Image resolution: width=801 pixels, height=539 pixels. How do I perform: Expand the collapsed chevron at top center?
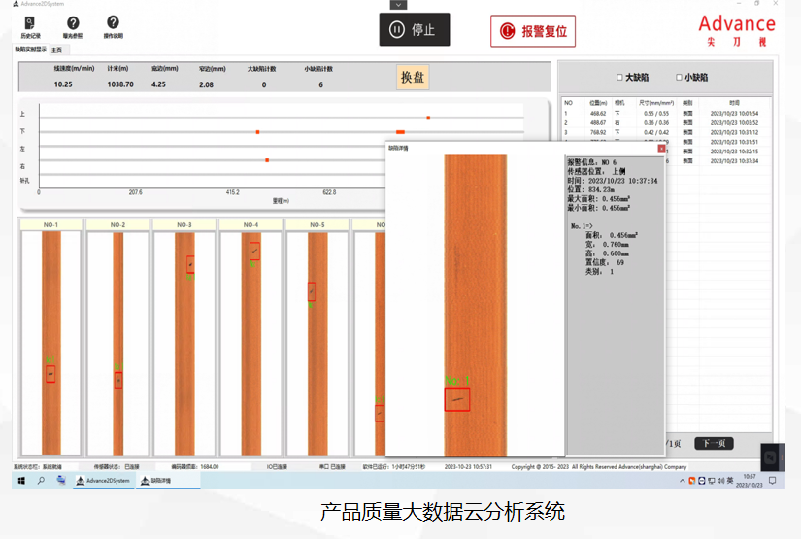click(398, 5)
